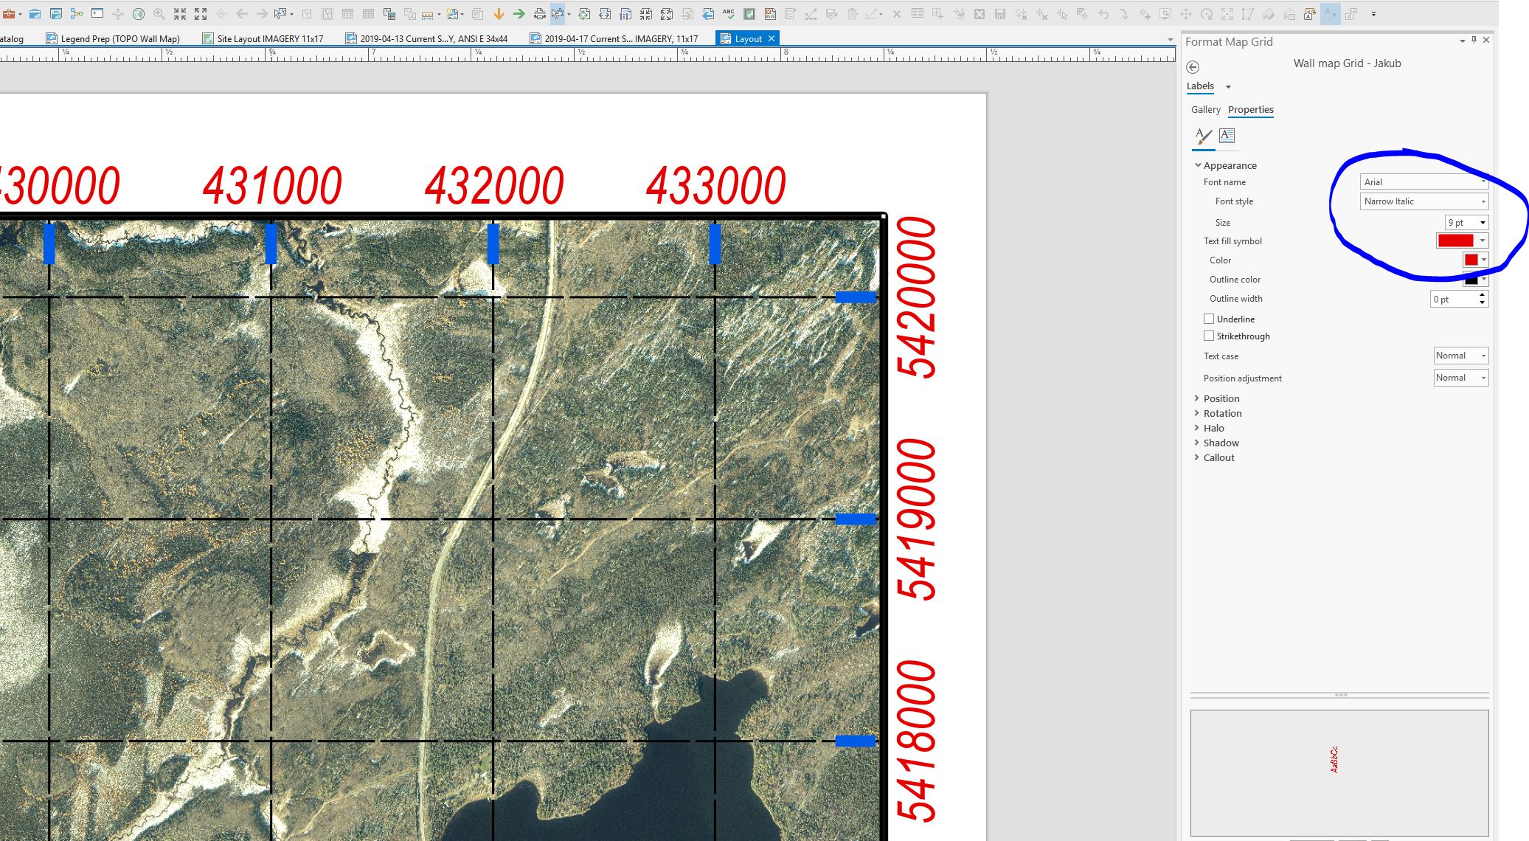Save the project using the floppy disk icon

[x=1001, y=13]
